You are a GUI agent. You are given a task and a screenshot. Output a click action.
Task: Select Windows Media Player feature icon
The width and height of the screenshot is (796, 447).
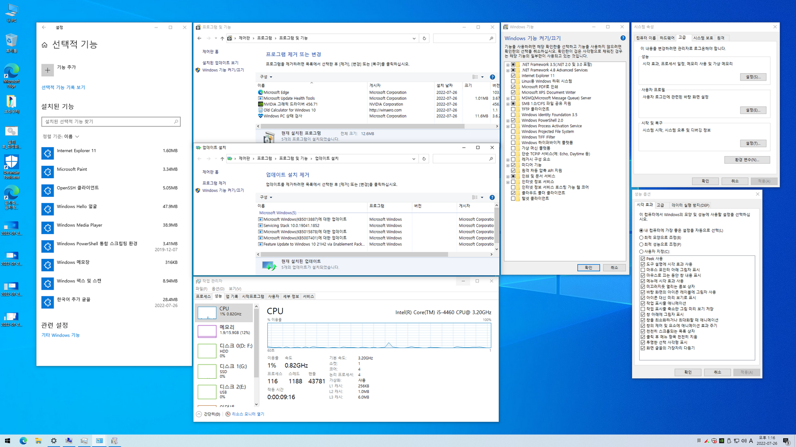[48, 228]
